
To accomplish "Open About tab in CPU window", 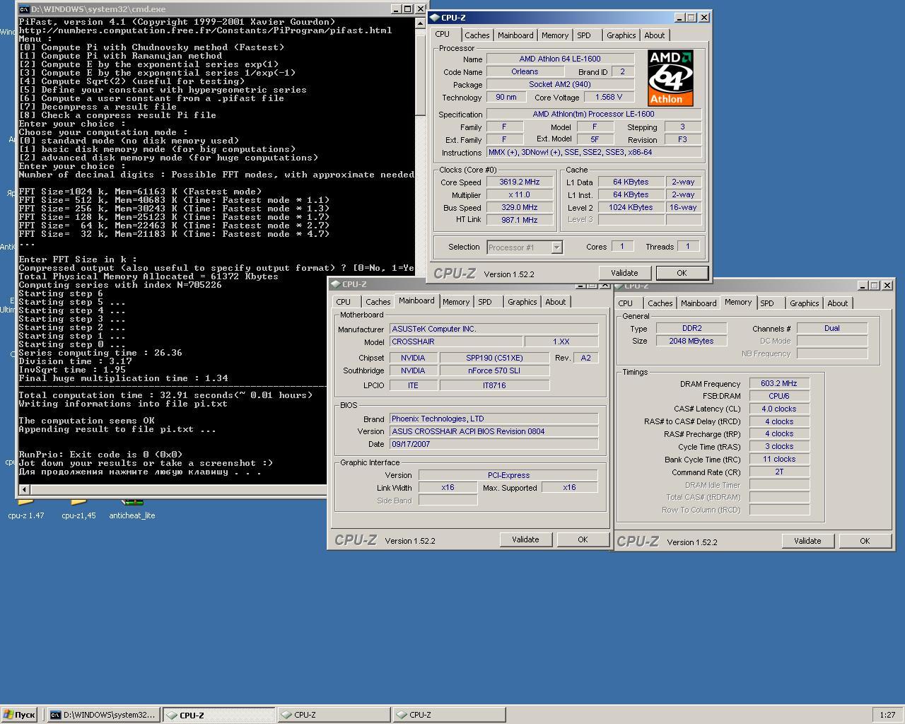I will [x=654, y=35].
